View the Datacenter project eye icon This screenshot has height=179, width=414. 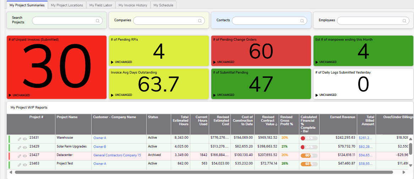[25, 156]
